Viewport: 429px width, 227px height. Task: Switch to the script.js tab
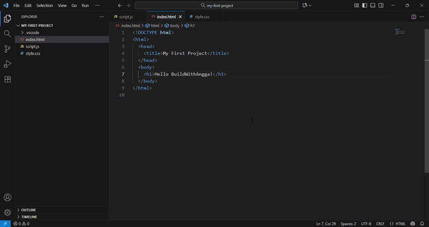pyautogui.click(x=128, y=17)
